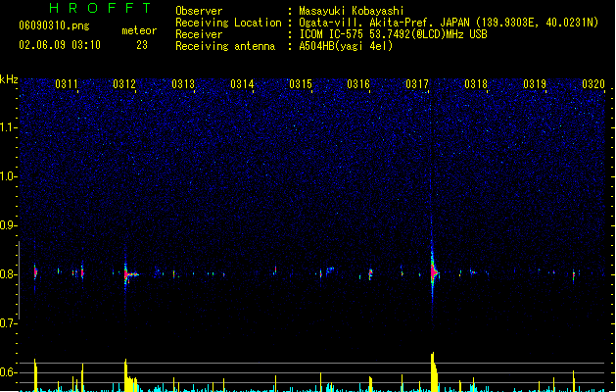
Task: Click antenna value A504HB(yagi 4el)
Action: pyautogui.click(x=346, y=46)
